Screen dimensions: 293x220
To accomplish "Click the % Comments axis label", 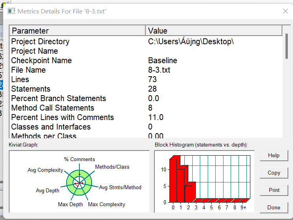I will tap(79, 160).
